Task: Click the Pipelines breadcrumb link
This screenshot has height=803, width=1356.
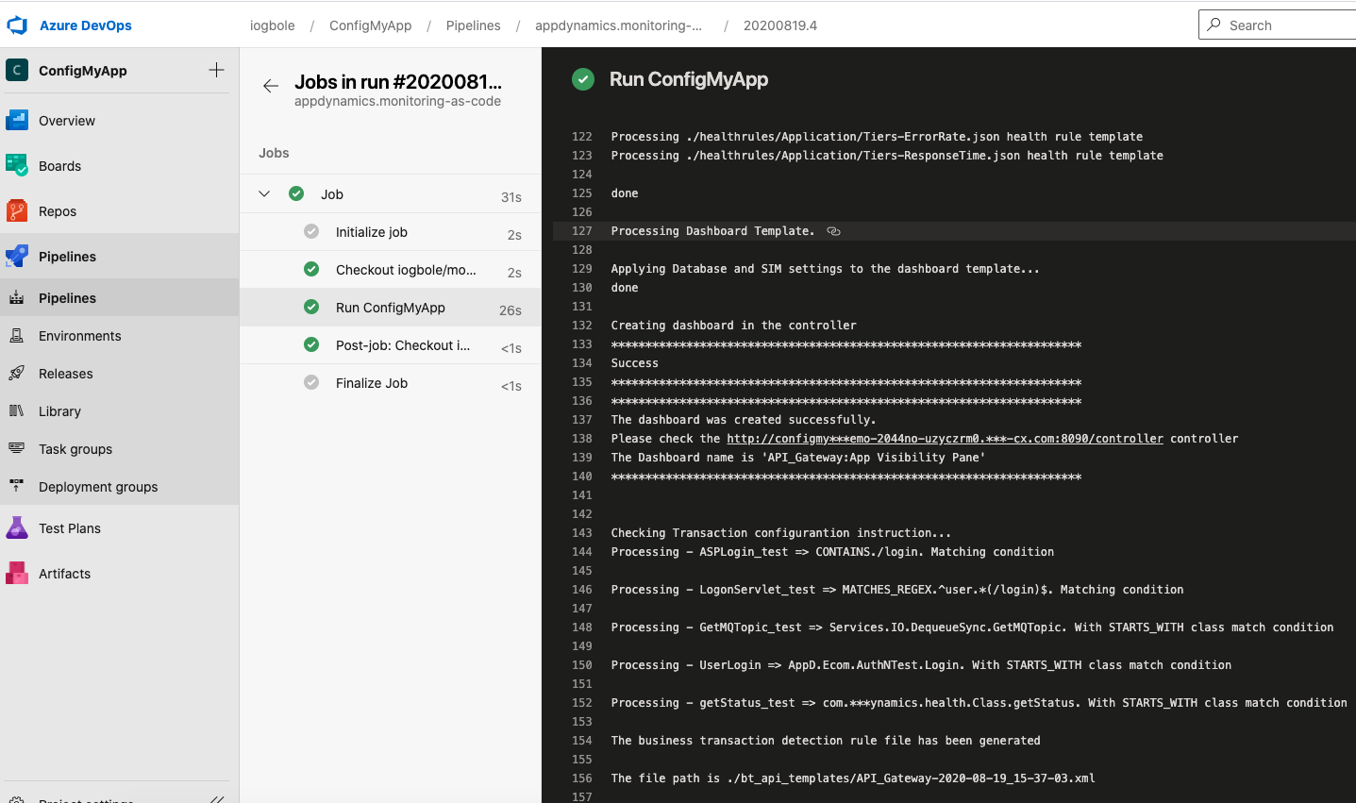Action: point(474,25)
